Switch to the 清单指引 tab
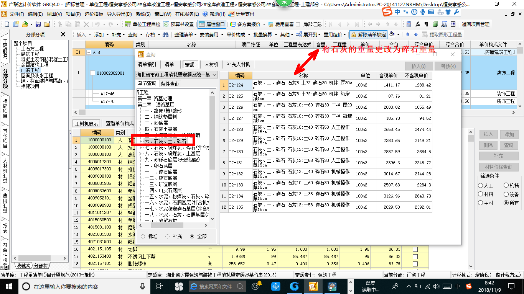 [x=147, y=65]
